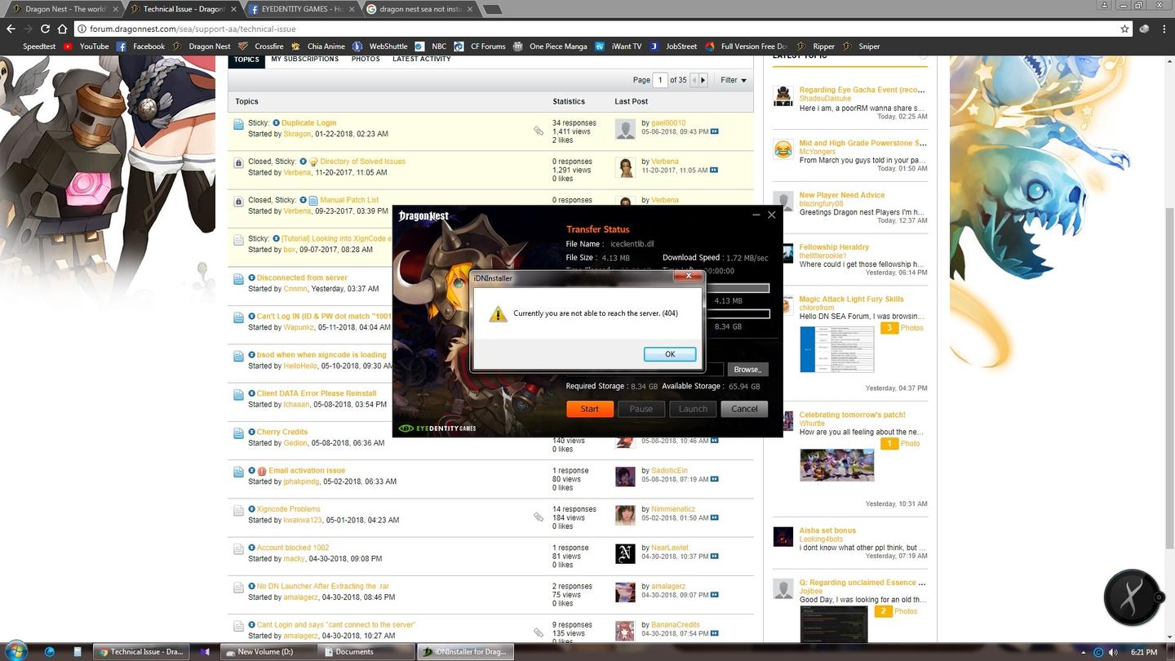Click the volume speaker icon in system tray
The image size is (1175, 661).
[1115, 652]
